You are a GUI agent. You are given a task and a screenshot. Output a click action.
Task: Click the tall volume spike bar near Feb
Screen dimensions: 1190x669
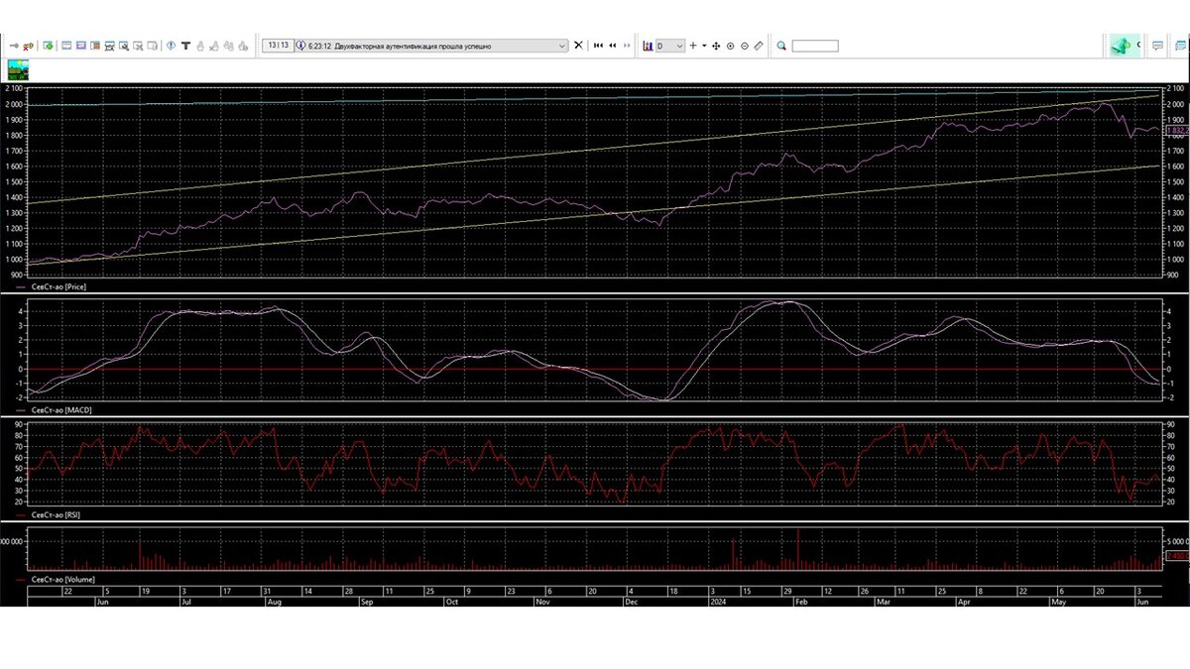pyautogui.click(x=798, y=549)
